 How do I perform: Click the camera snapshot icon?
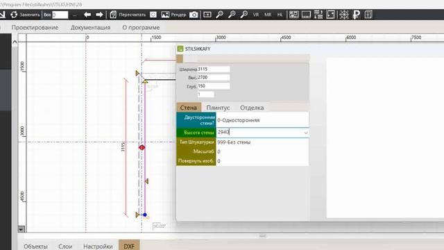(x=194, y=15)
